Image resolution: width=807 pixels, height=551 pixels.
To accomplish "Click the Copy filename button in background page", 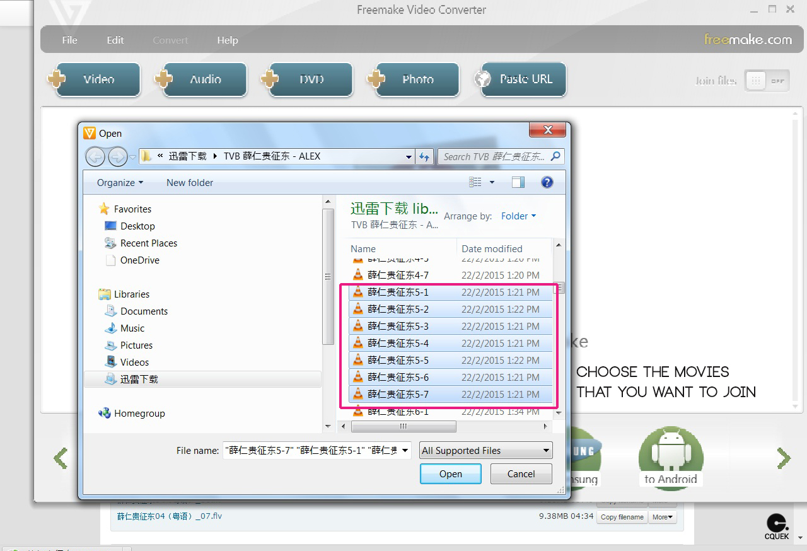I will coord(622,517).
